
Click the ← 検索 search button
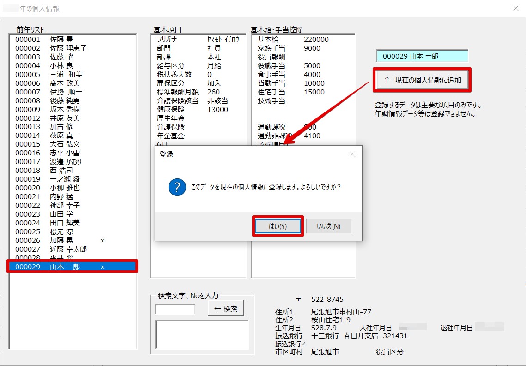[226, 308]
